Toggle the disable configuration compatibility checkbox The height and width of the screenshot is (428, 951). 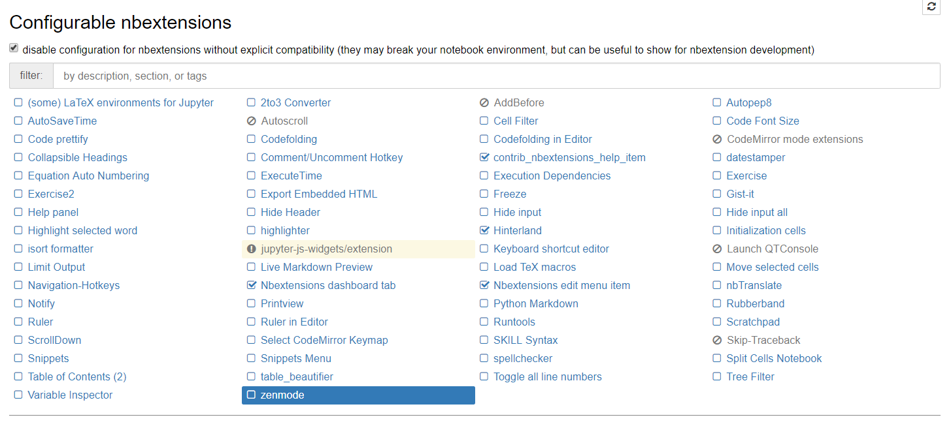pyautogui.click(x=14, y=48)
